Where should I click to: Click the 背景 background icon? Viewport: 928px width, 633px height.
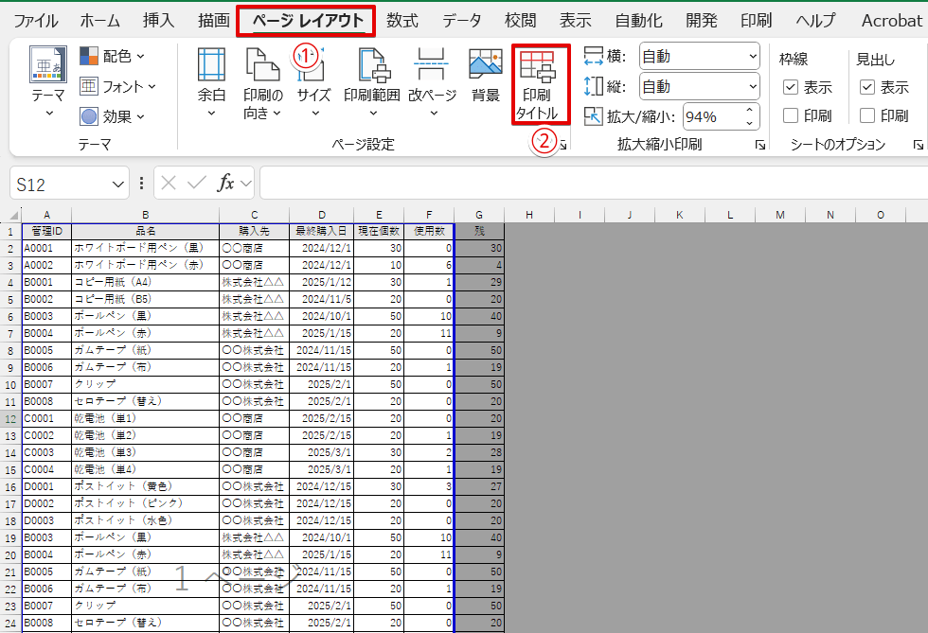pos(486,66)
